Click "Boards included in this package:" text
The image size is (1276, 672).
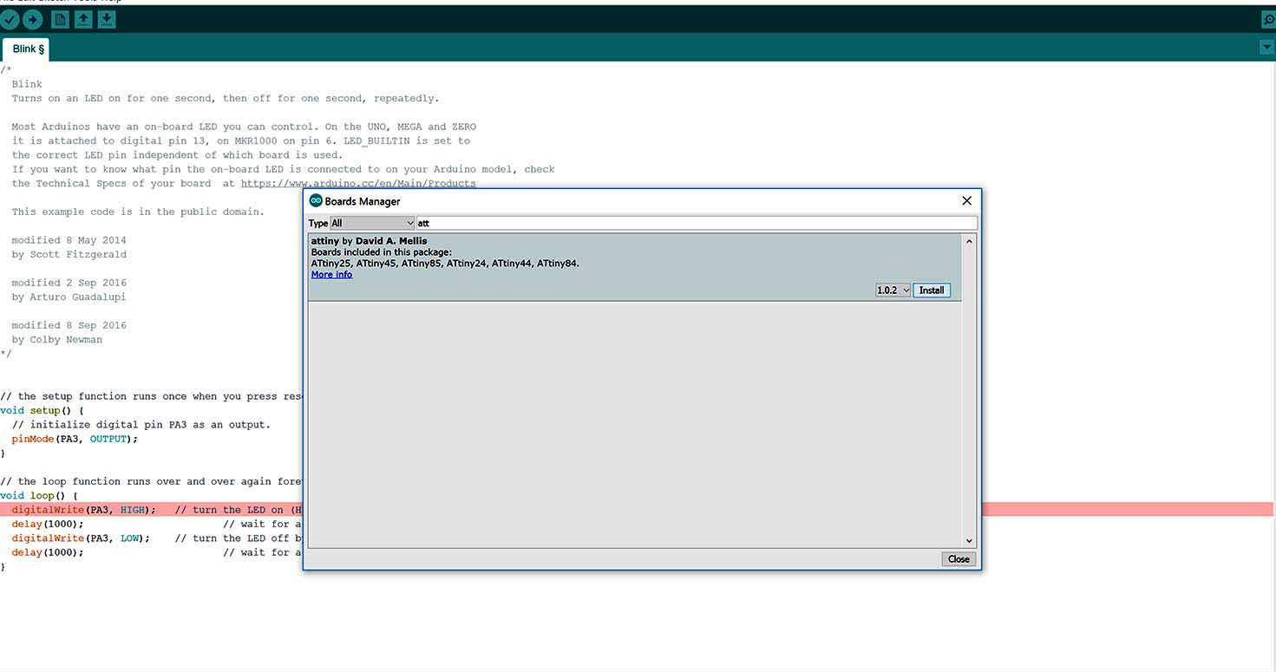point(382,252)
